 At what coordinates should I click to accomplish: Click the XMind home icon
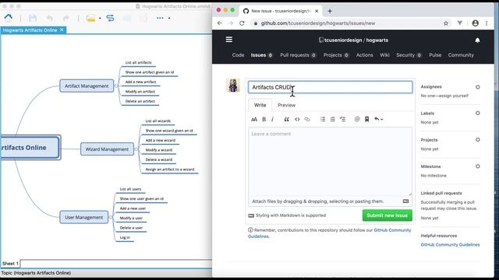coord(9,18)
